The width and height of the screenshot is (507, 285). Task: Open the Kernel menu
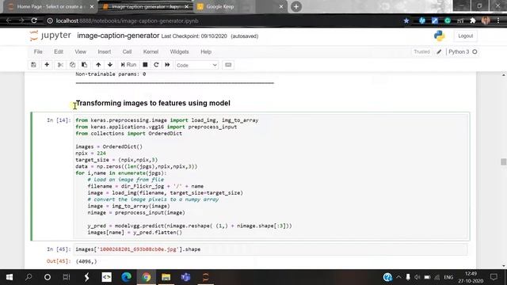click(151, 51)
